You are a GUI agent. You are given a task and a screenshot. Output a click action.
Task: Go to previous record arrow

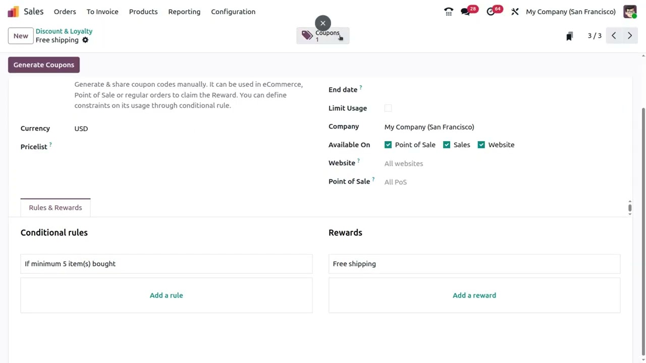[x=614, y=36]
